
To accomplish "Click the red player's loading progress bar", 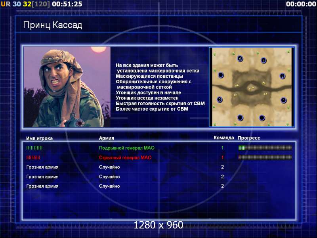I will pos(265,157).
